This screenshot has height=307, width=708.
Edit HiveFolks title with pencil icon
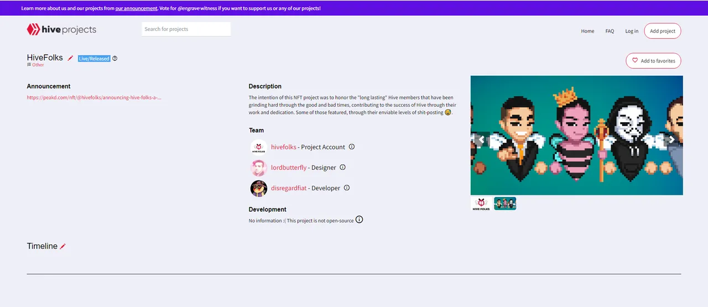[x=70, y=58]
